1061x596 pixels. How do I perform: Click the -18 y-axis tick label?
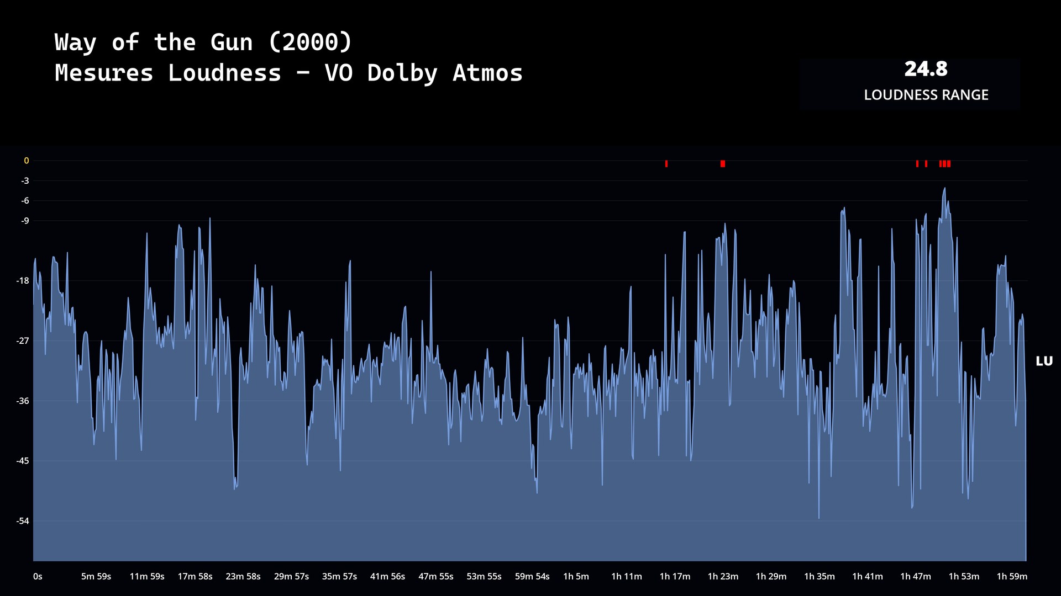click(x=23, y=281)
